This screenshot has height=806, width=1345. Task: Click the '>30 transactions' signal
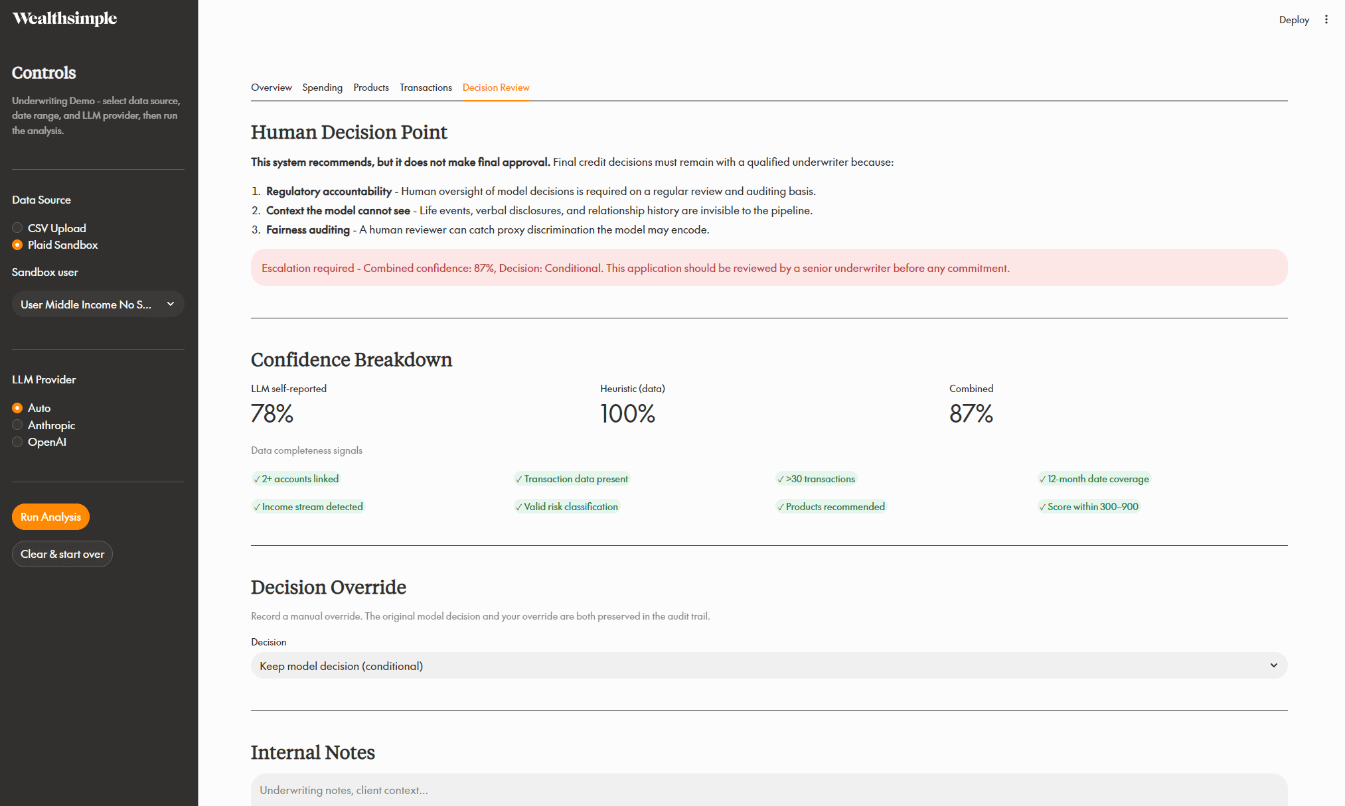817,479
